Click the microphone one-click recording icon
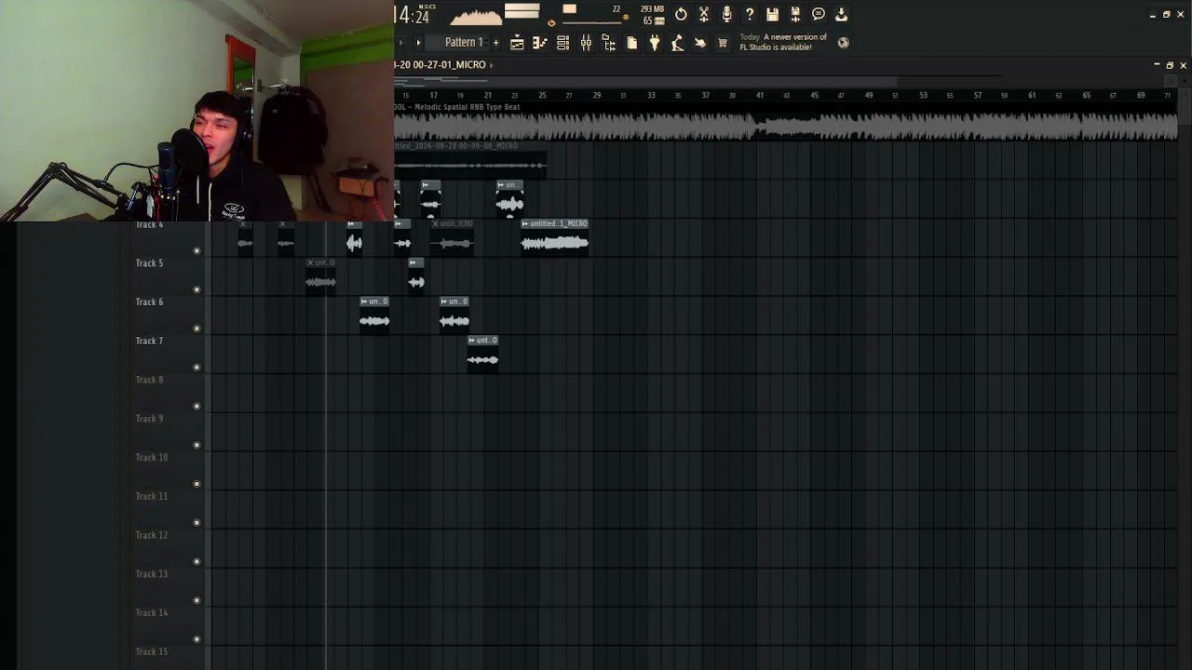The height and width of the screenshot is (670, 1192). [726, 14]
